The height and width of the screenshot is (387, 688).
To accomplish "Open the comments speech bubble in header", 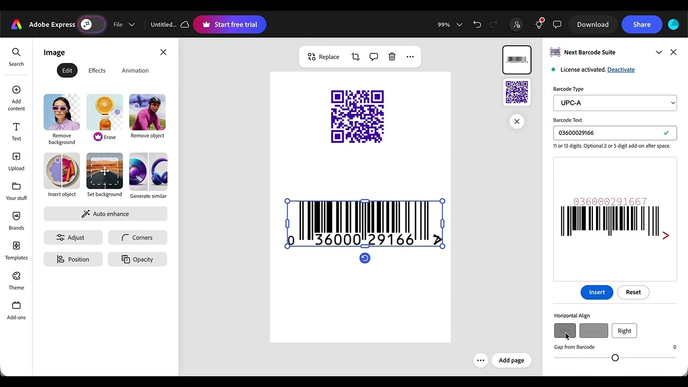I will [x=557, y=24].
